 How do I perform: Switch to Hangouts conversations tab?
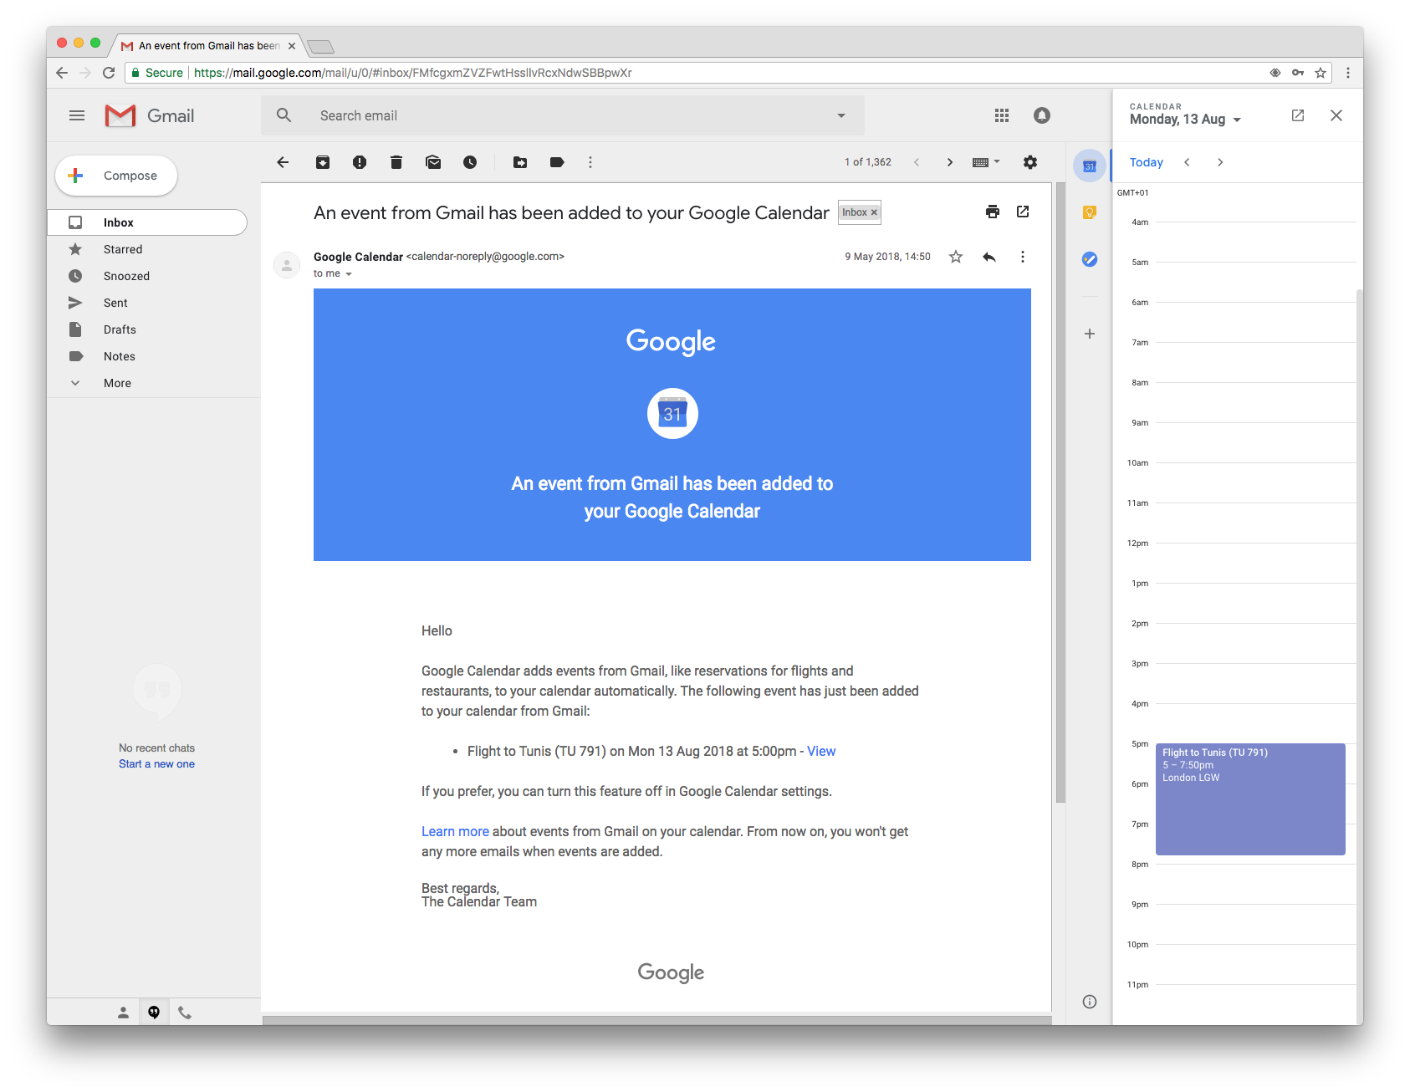154,1013
